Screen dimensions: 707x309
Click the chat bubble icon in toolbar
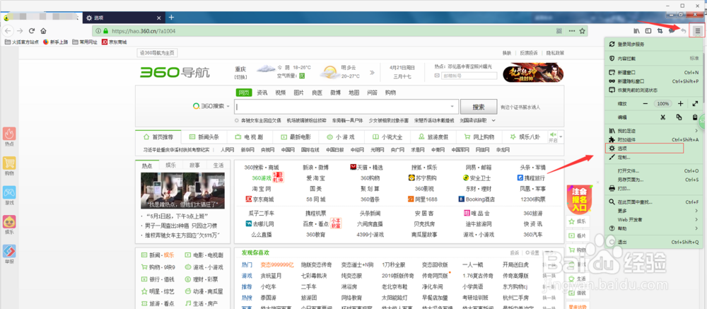click(672, 30)
